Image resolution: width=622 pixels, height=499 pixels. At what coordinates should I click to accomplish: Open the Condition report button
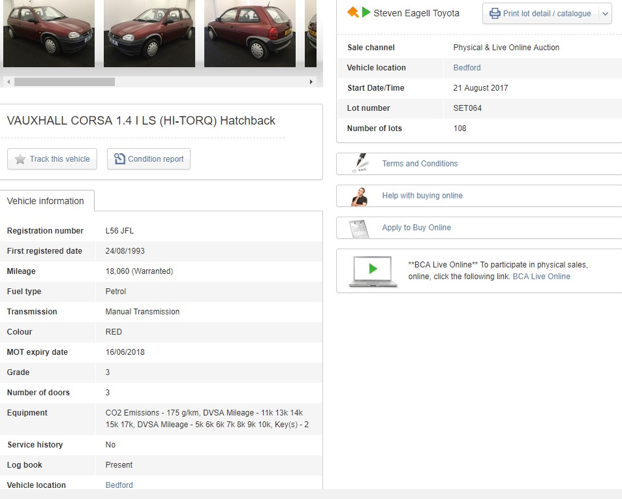pyautogui.click(x=149, y=159)
